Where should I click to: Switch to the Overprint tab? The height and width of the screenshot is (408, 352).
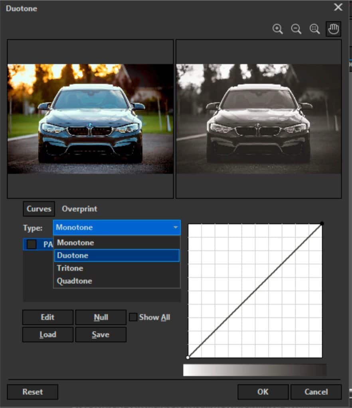pos(79,208)
